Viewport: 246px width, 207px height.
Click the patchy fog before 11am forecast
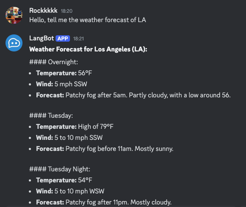105,149
